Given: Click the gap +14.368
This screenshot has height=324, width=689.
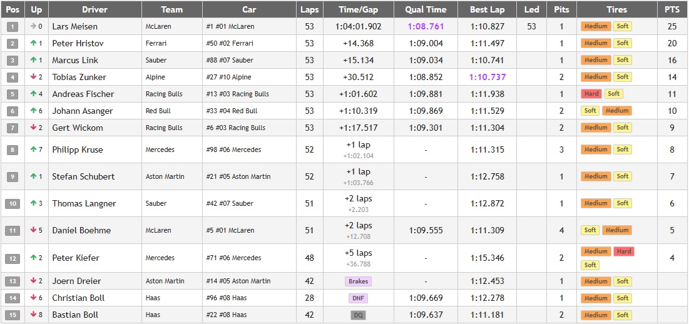Looking at the screenshot, I should (x=358, y=43).
